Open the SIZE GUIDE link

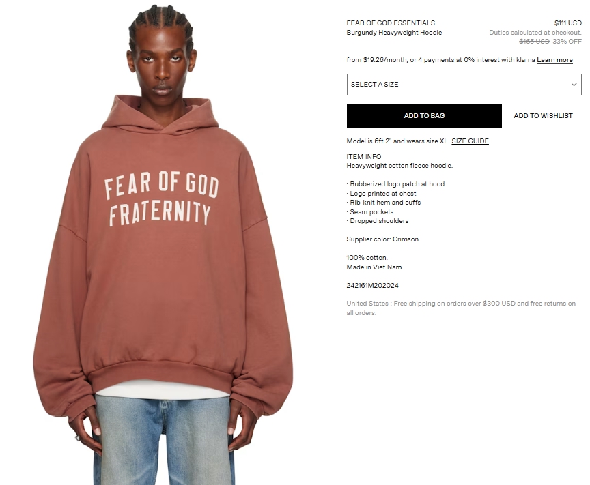470,141
